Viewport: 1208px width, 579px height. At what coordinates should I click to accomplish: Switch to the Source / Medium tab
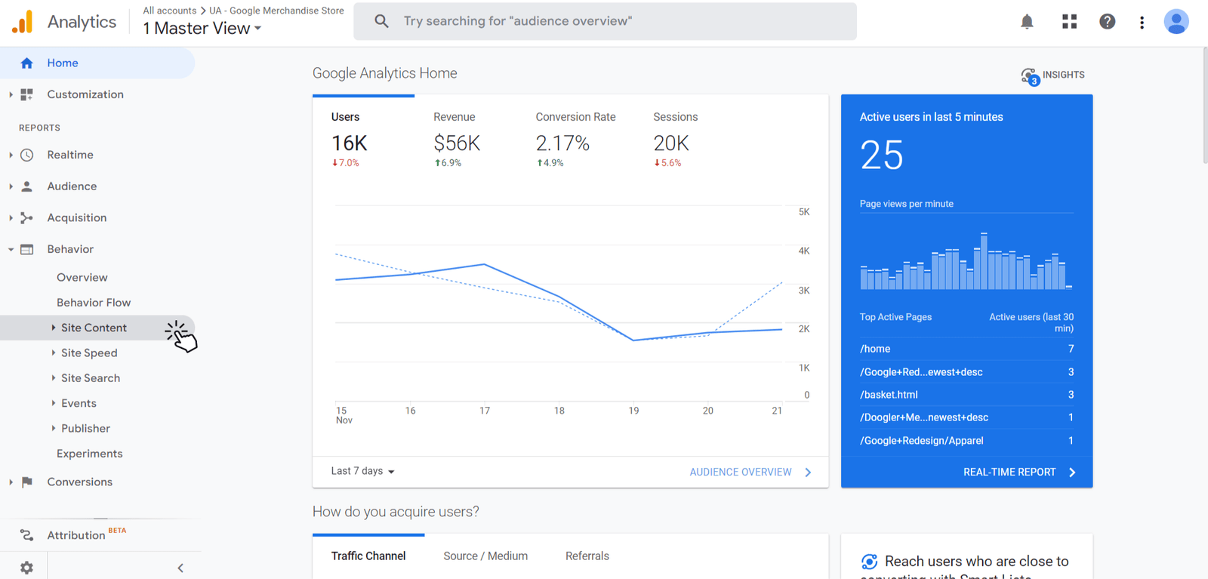pyautogui.click(x=485, y=556)
